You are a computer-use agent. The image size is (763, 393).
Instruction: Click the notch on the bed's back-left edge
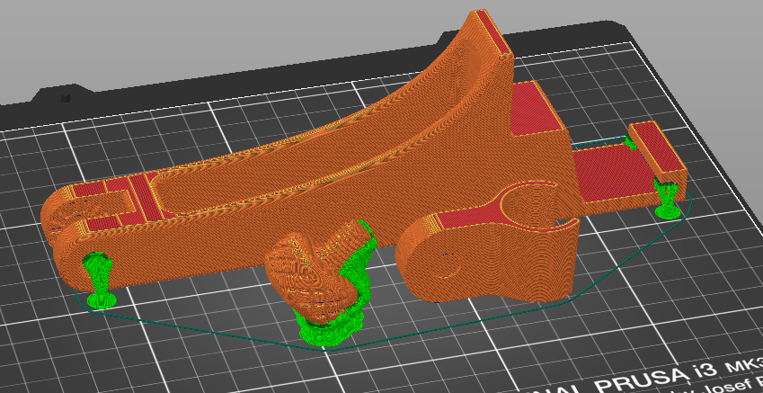65,96
